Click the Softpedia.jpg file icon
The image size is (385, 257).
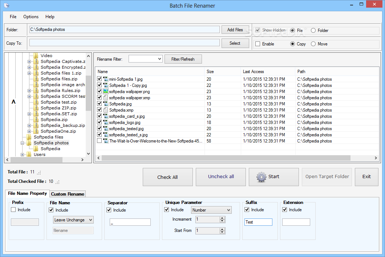point(106,104)
